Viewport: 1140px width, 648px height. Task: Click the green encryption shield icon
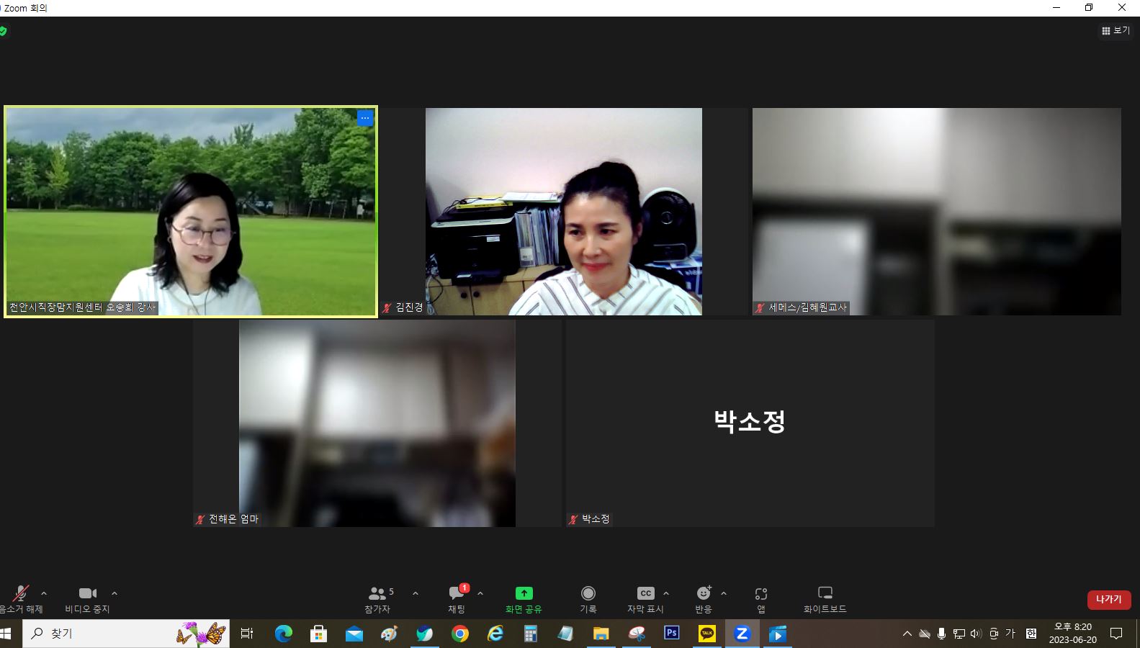(3, 31)
